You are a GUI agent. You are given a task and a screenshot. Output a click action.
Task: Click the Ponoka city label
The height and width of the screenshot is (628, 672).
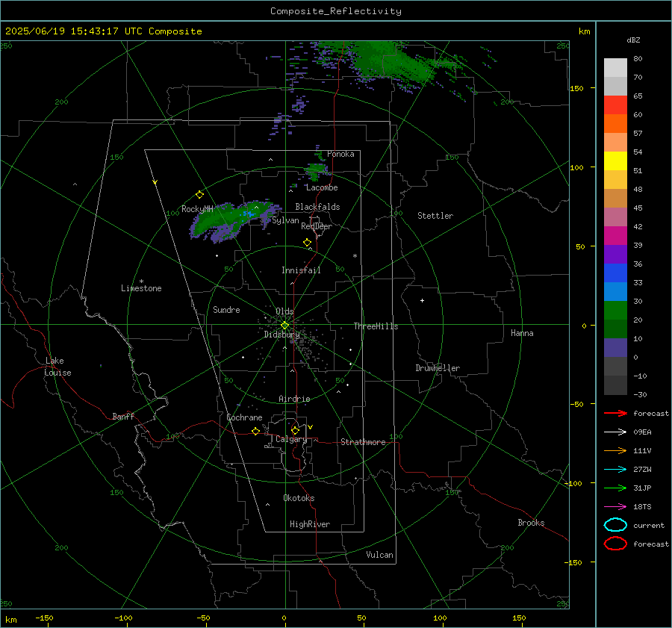point(340,154)
